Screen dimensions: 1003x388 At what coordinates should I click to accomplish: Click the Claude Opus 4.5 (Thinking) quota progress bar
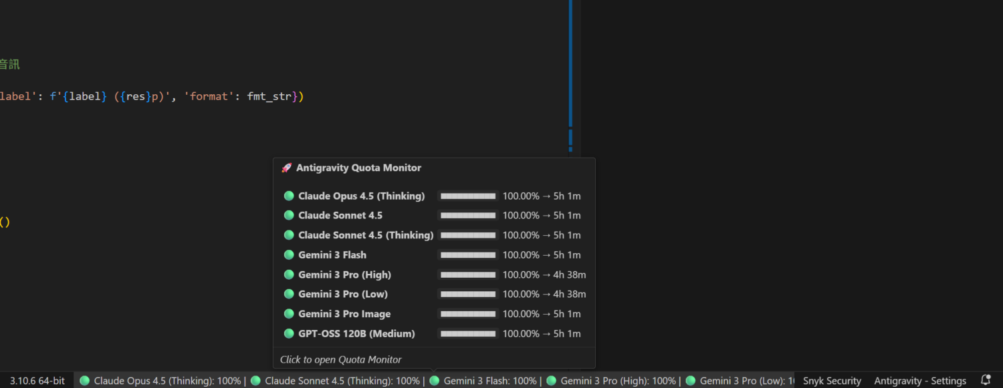tap(468, 196)
